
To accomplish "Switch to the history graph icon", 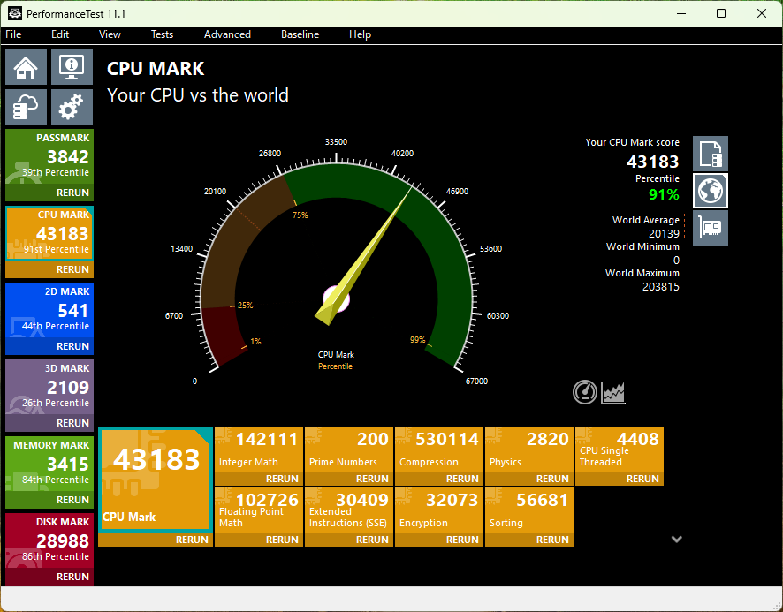I will (x=612, y=392).
